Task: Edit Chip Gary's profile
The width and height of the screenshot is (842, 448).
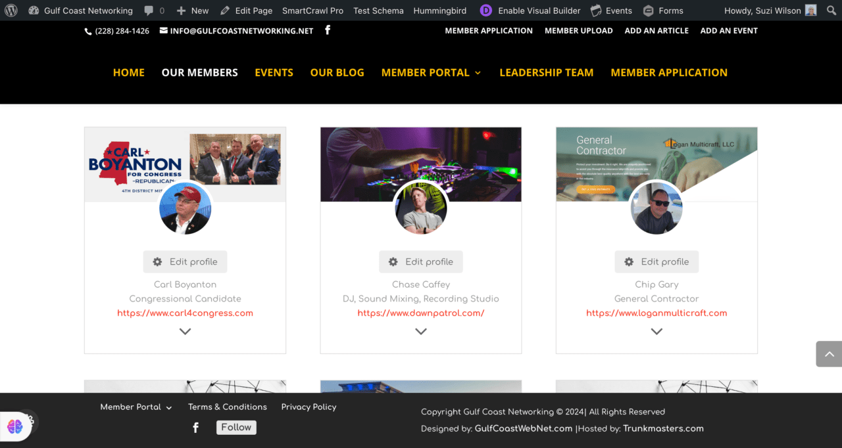Action: [656, 261]
